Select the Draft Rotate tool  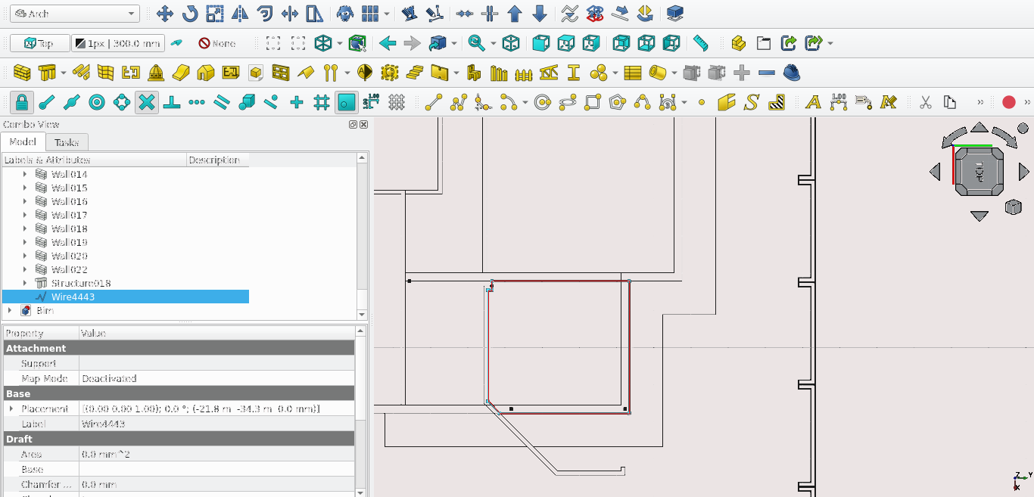(x=189, y=14)
